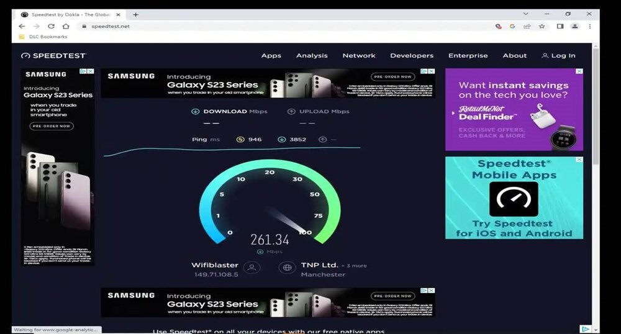Click the download ping icon showing 3852
Image resolution: width=621 pixels, height=334 pixels.
click(x=281, y=139)
